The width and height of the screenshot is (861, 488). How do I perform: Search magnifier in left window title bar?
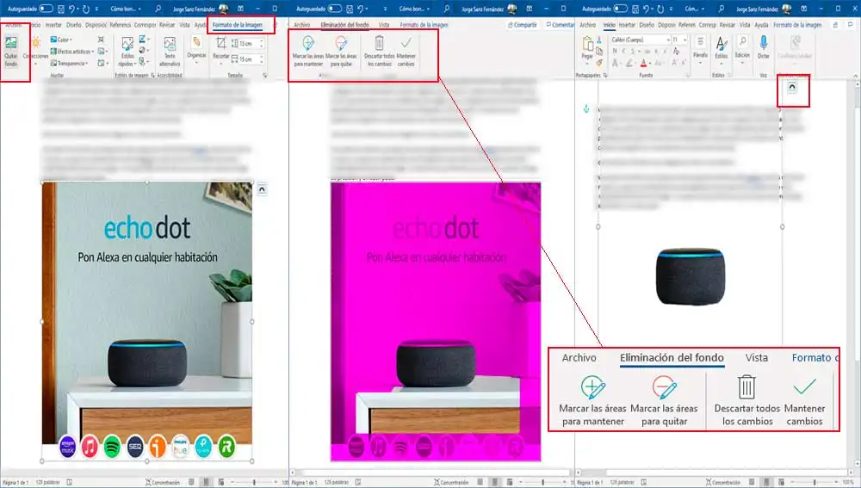[158, 9]
